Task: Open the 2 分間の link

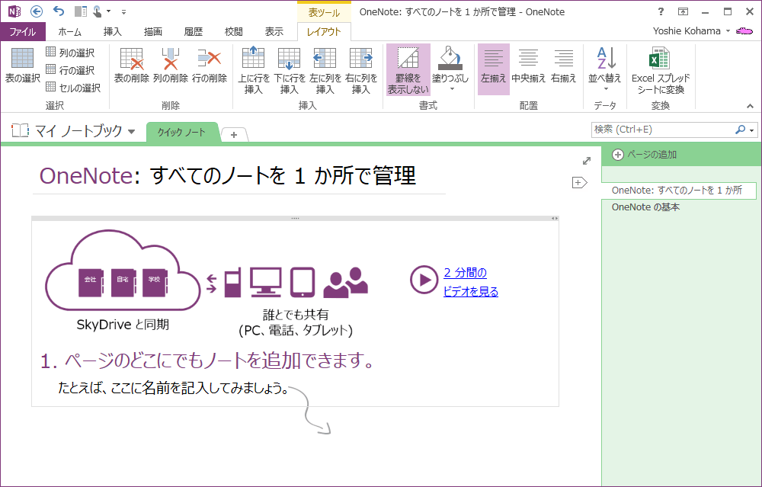Action: [465, 273]
